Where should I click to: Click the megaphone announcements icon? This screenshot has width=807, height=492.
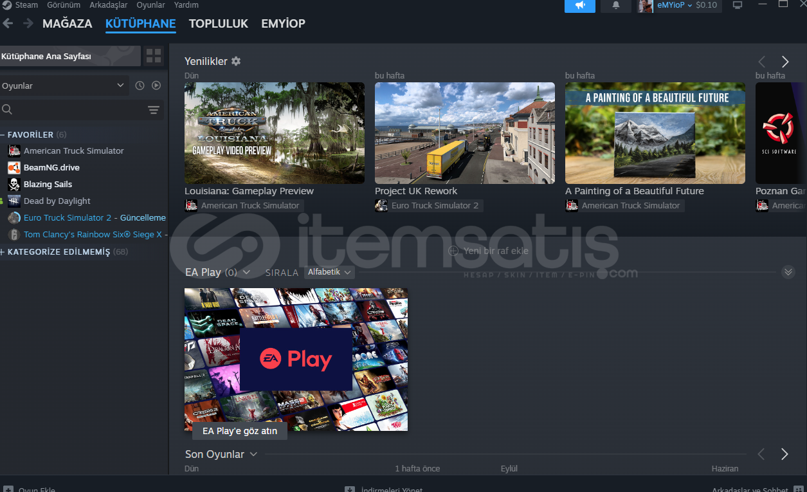pos(580,5)
